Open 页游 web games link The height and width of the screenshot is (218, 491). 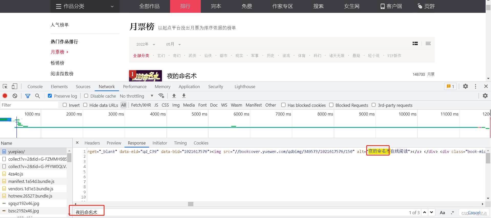426,6
